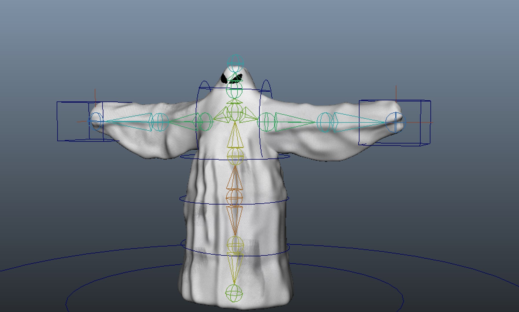Pick the blue wrist joint on the right hand
This screenshot has height=312, width=519.
(396, 122)
